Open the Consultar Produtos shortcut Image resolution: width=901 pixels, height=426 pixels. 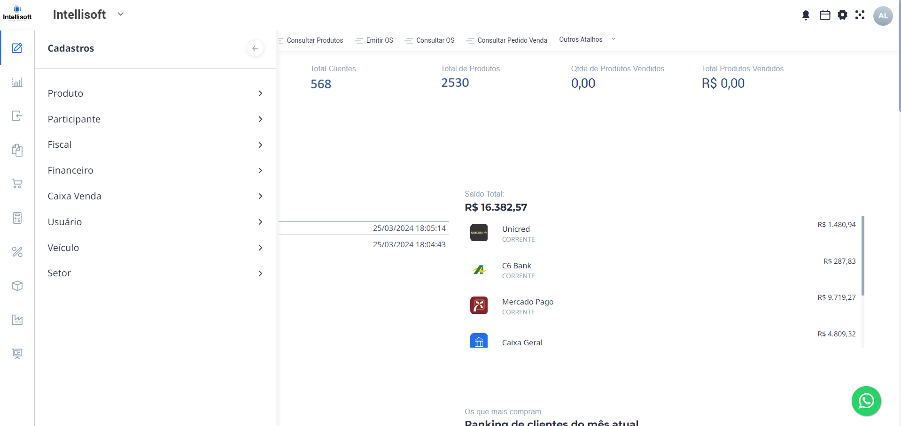311,40
